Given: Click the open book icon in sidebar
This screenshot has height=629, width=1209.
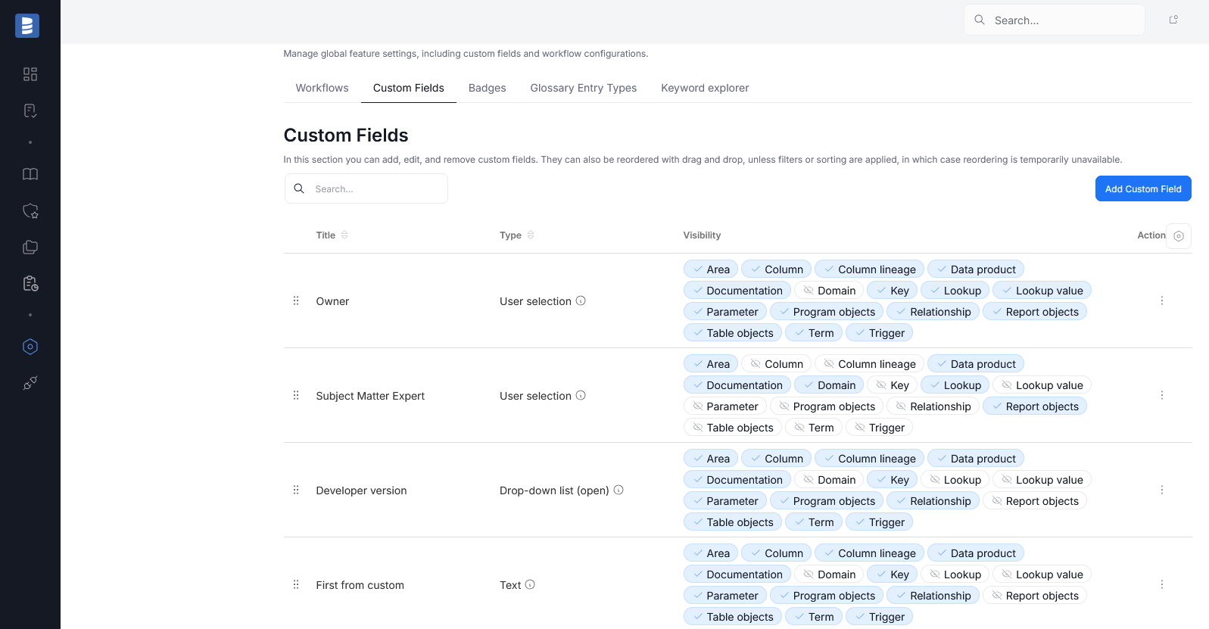Looking at the screenshot, I should coord(30,174).
